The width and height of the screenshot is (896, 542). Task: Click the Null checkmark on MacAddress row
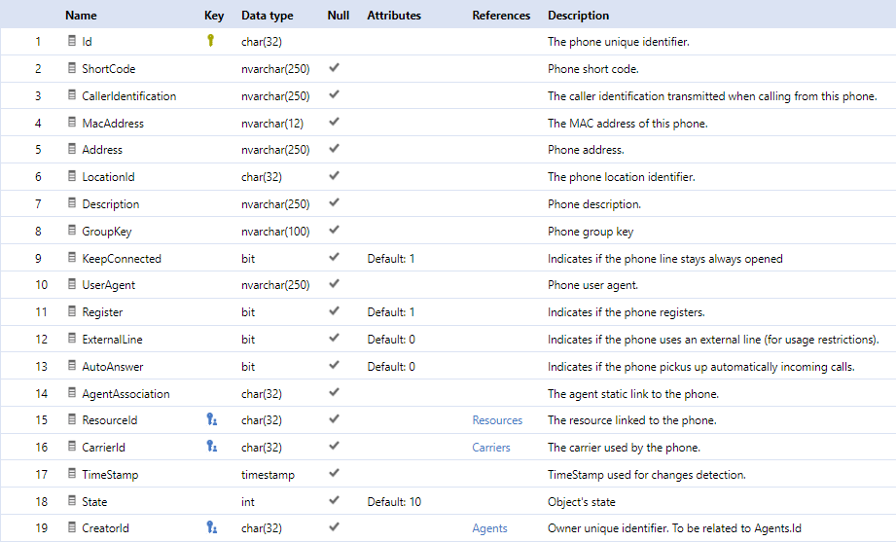(x=335, y=122)
